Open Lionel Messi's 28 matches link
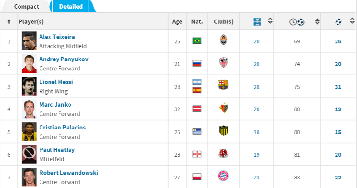The width and height of the screenshot is (357, 188). click(257, 87)
